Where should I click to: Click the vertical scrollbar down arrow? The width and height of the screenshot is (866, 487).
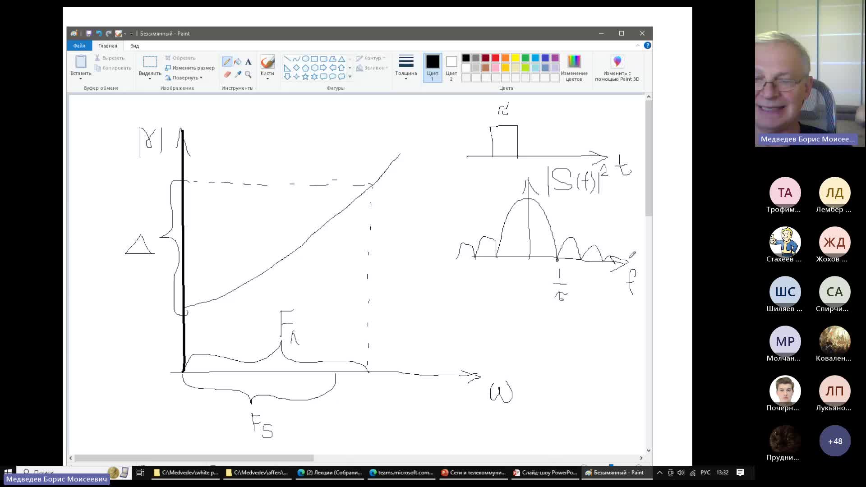649,450
